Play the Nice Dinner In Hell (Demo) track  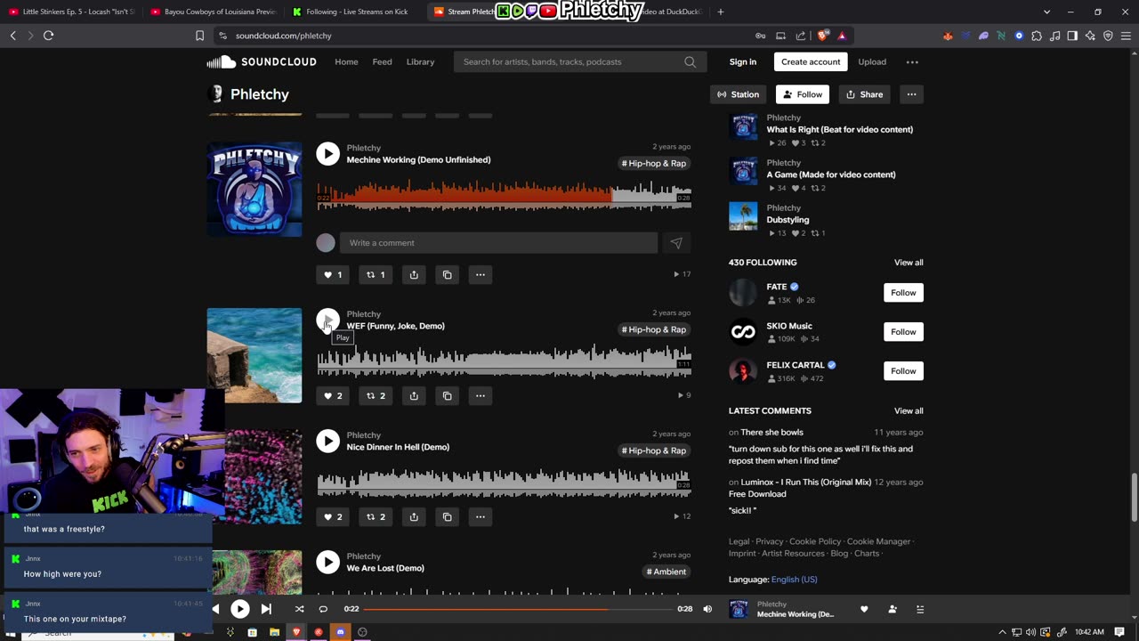(327, 441)
